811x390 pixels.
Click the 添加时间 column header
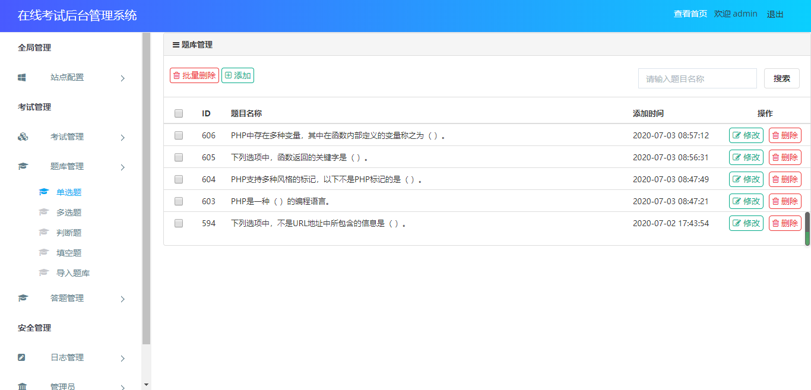[x=648, y=113]
